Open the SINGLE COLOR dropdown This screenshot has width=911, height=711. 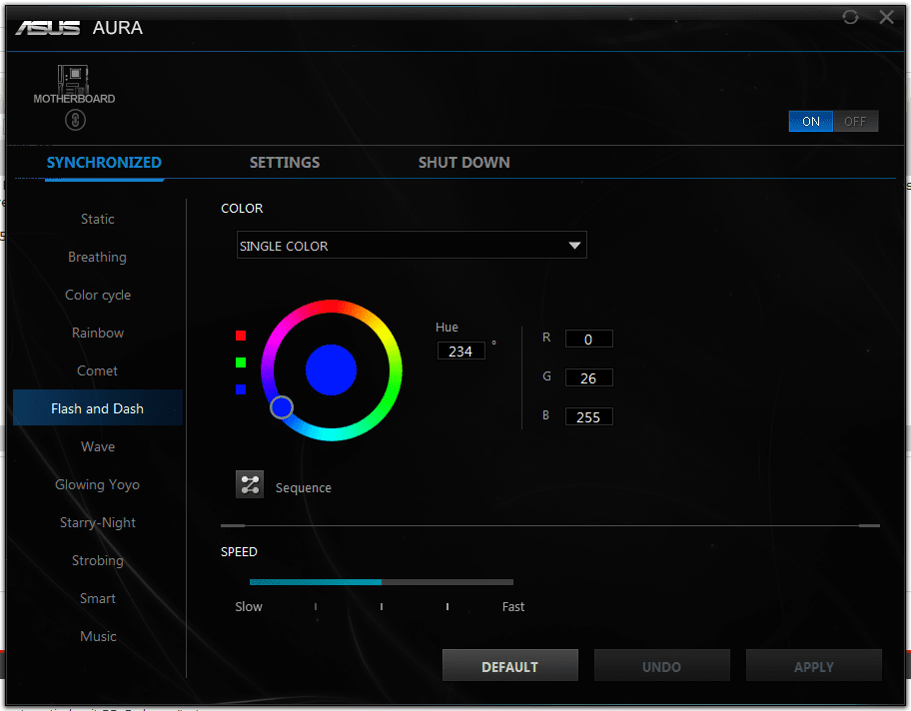pos(412,245)
